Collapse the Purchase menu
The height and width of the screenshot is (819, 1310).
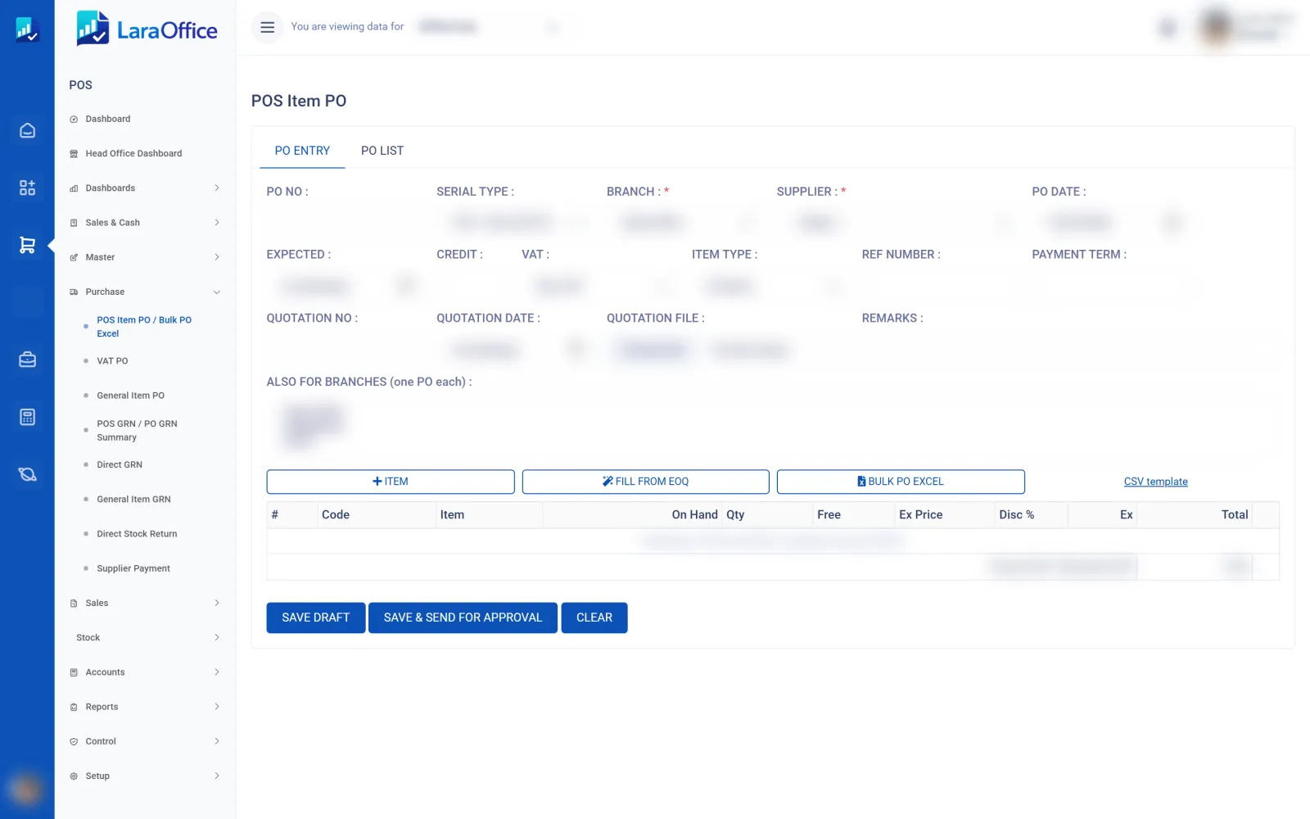click(x=145, y=292)
